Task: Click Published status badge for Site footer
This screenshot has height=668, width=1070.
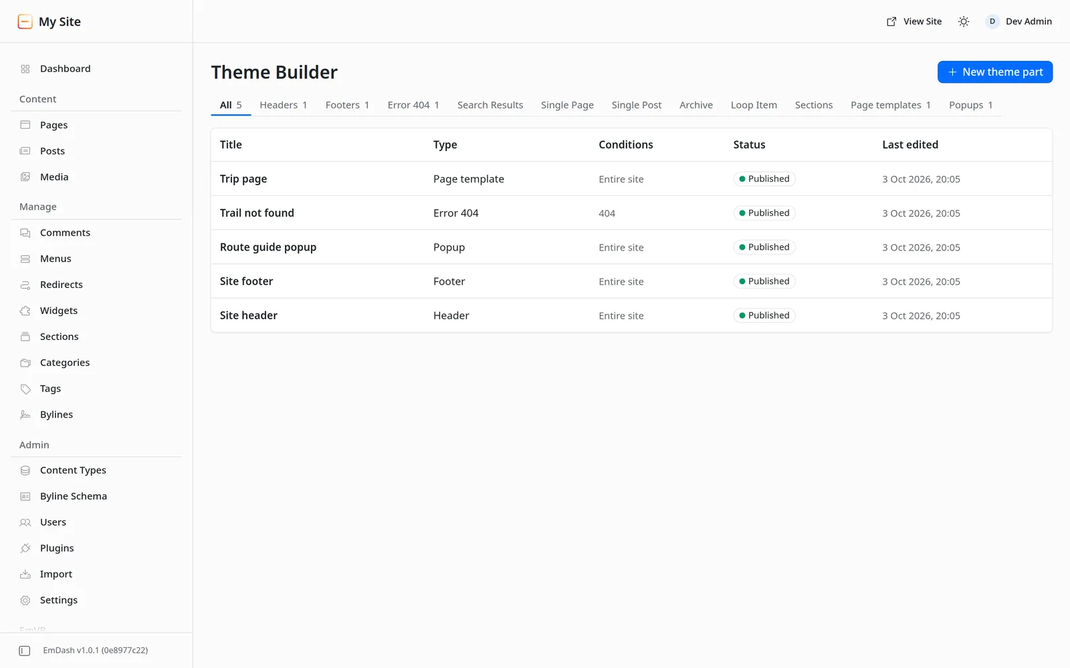Action: [x=764, y=281]
